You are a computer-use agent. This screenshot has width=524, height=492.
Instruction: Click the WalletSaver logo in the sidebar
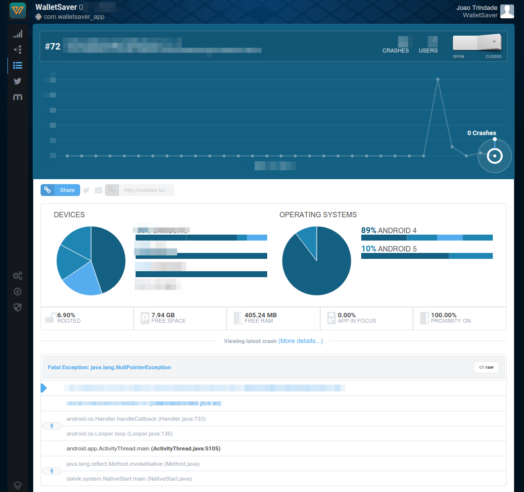tap(18, 10)
